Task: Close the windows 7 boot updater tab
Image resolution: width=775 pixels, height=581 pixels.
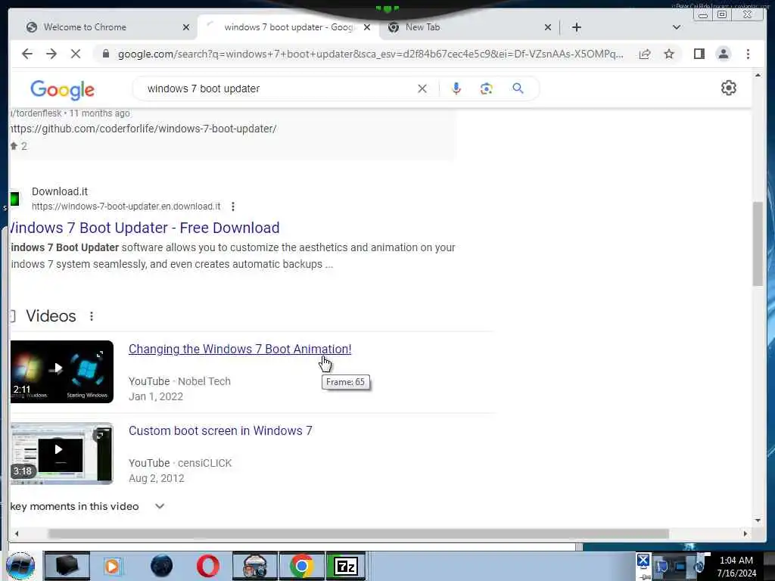Action: pyautogui.click(x=367, y=27)
